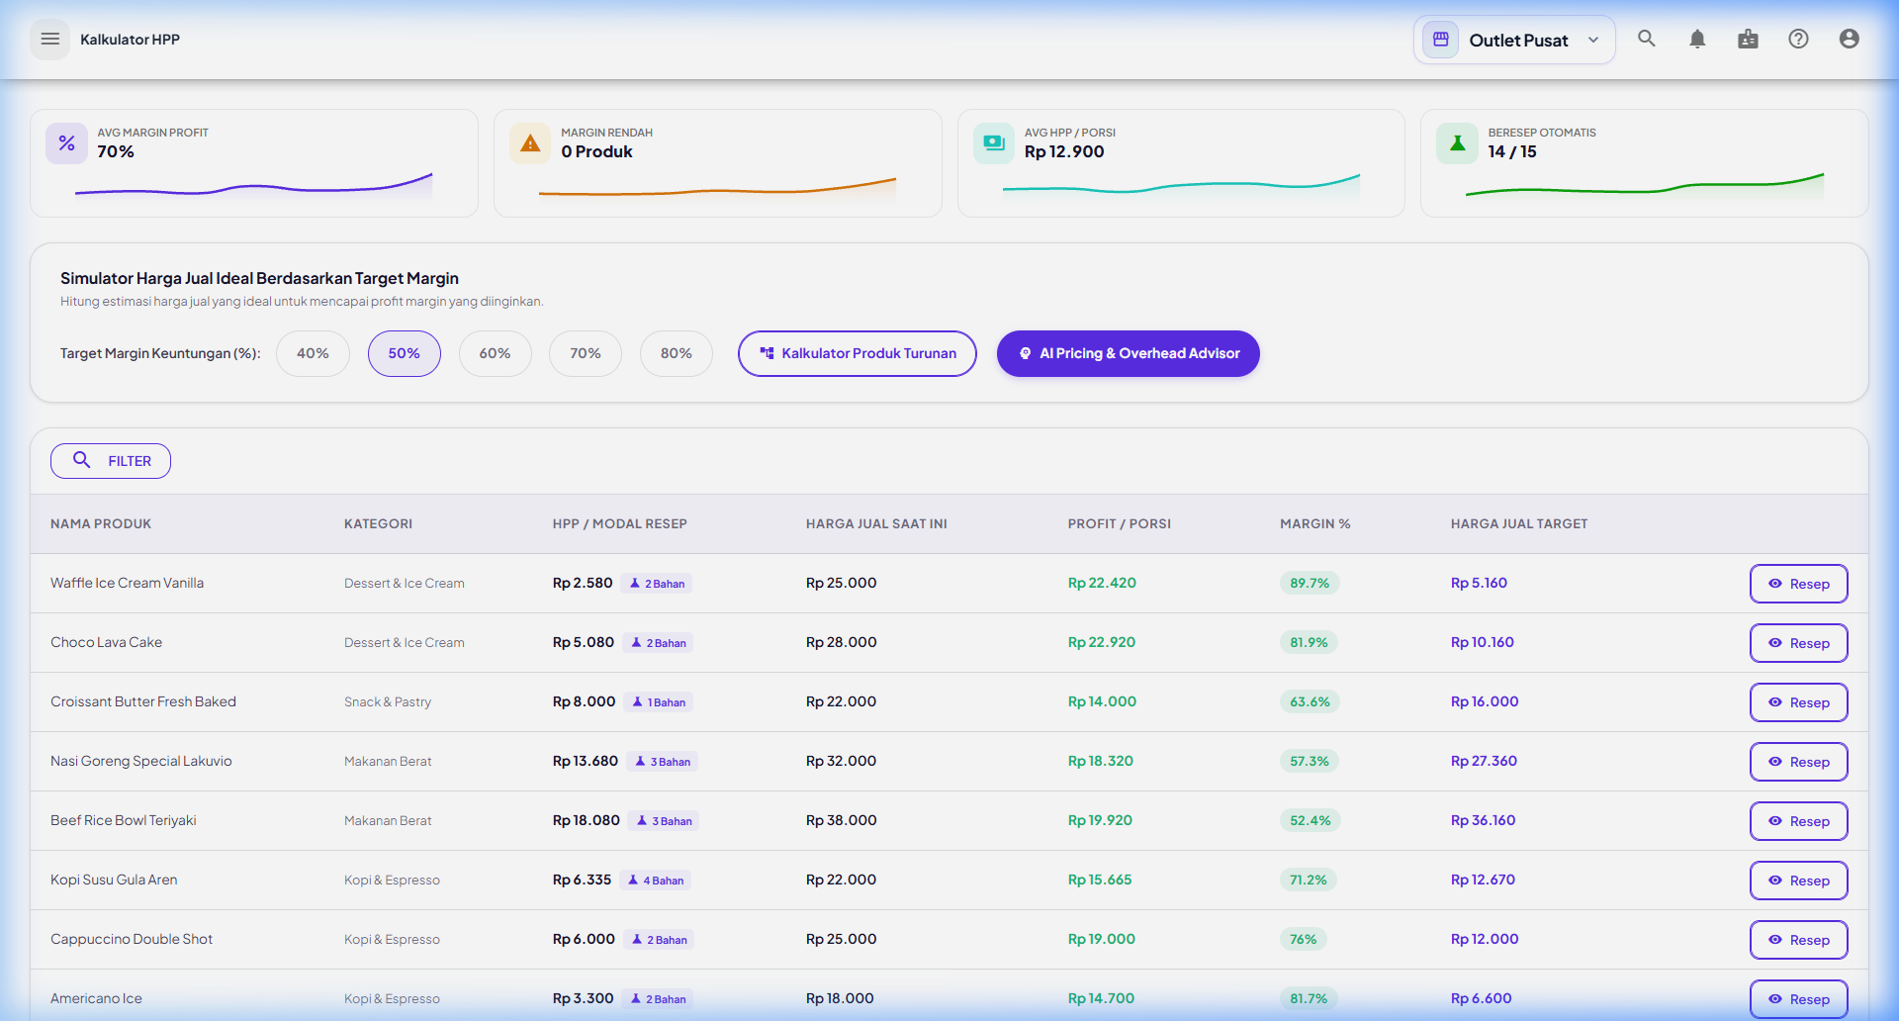This screenshot has width=1899, height=1021.
Task: Click the search magnifier icon in header
Action: pyautogui.click(x=1647, y=39)
